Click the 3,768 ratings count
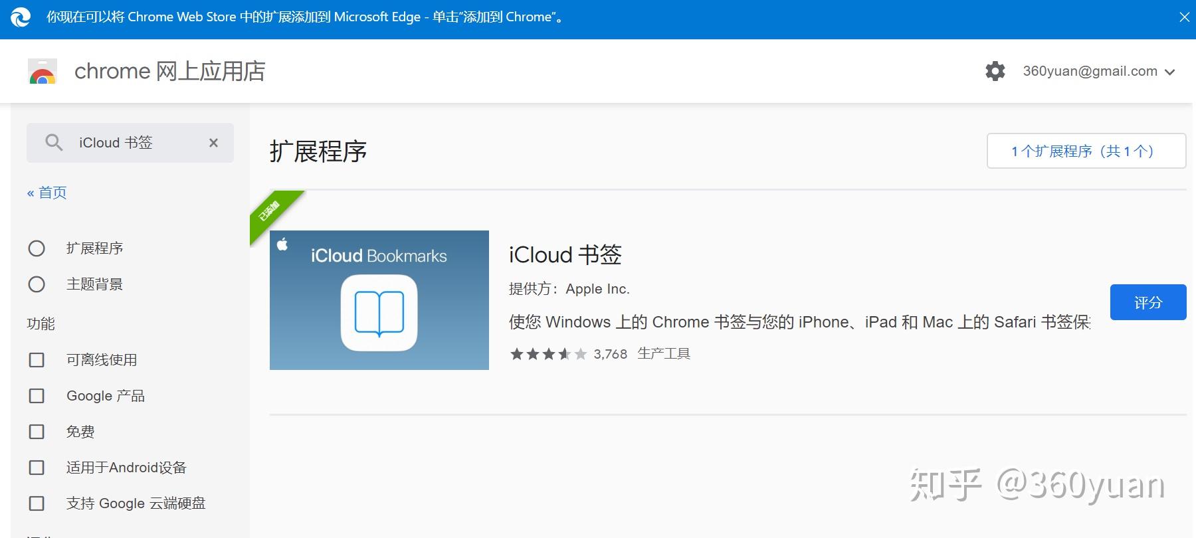 pos(611,354)
